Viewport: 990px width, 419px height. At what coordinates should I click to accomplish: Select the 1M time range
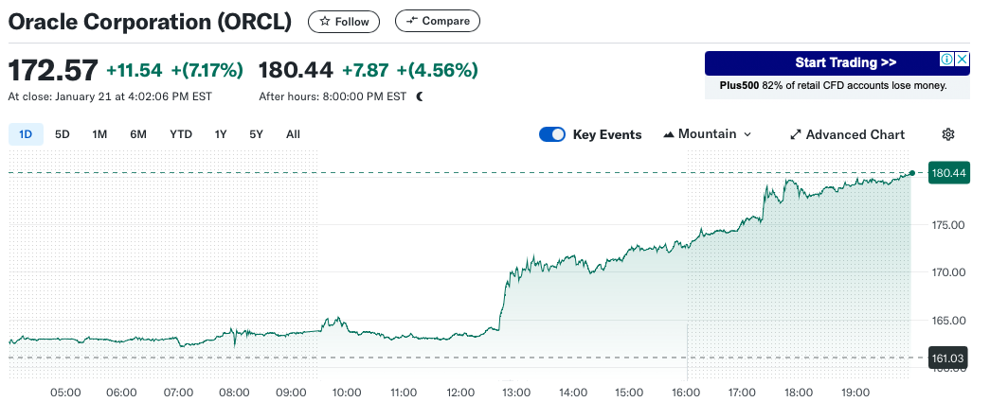point(99,134)
